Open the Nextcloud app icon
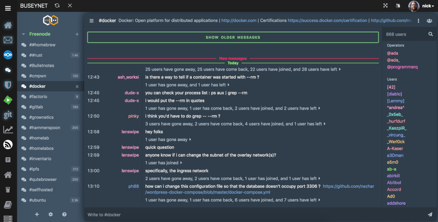Screen dimensions: 438x222 tap(8, 55)
